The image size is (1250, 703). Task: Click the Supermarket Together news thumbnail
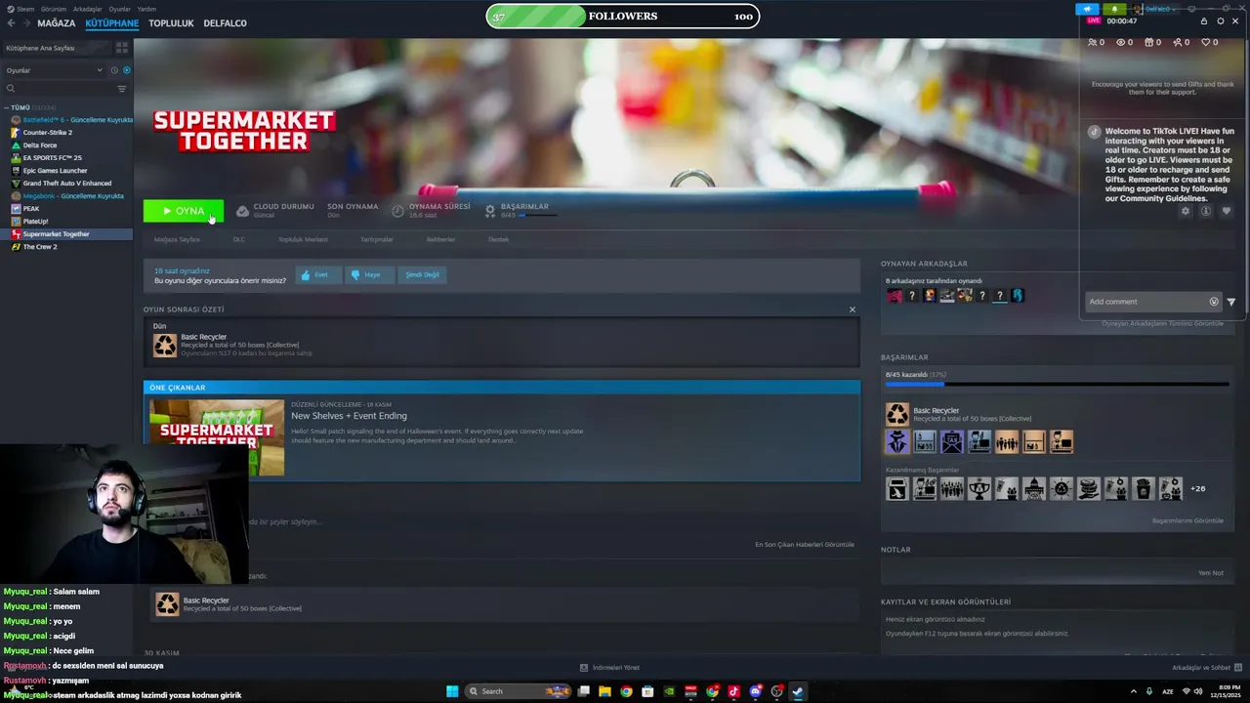pos(217,437)
